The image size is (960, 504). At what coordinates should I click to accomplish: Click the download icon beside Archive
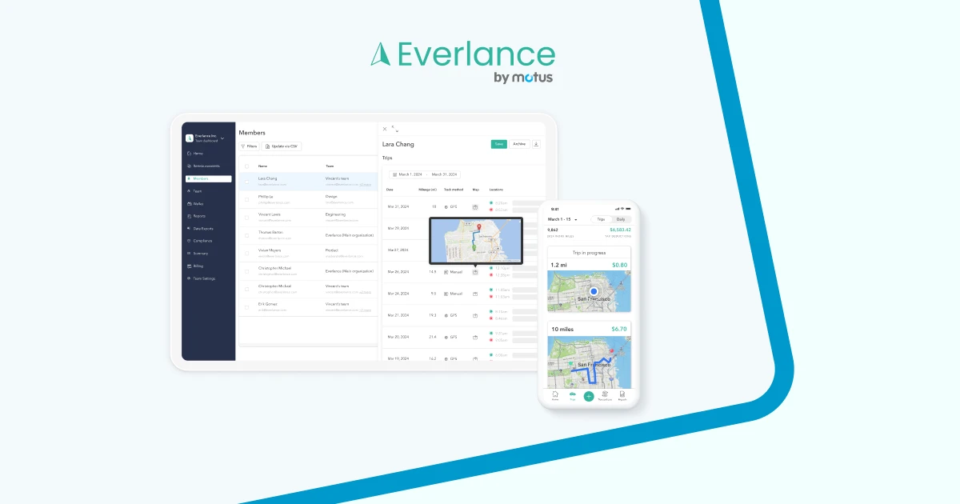coord(536,144)
